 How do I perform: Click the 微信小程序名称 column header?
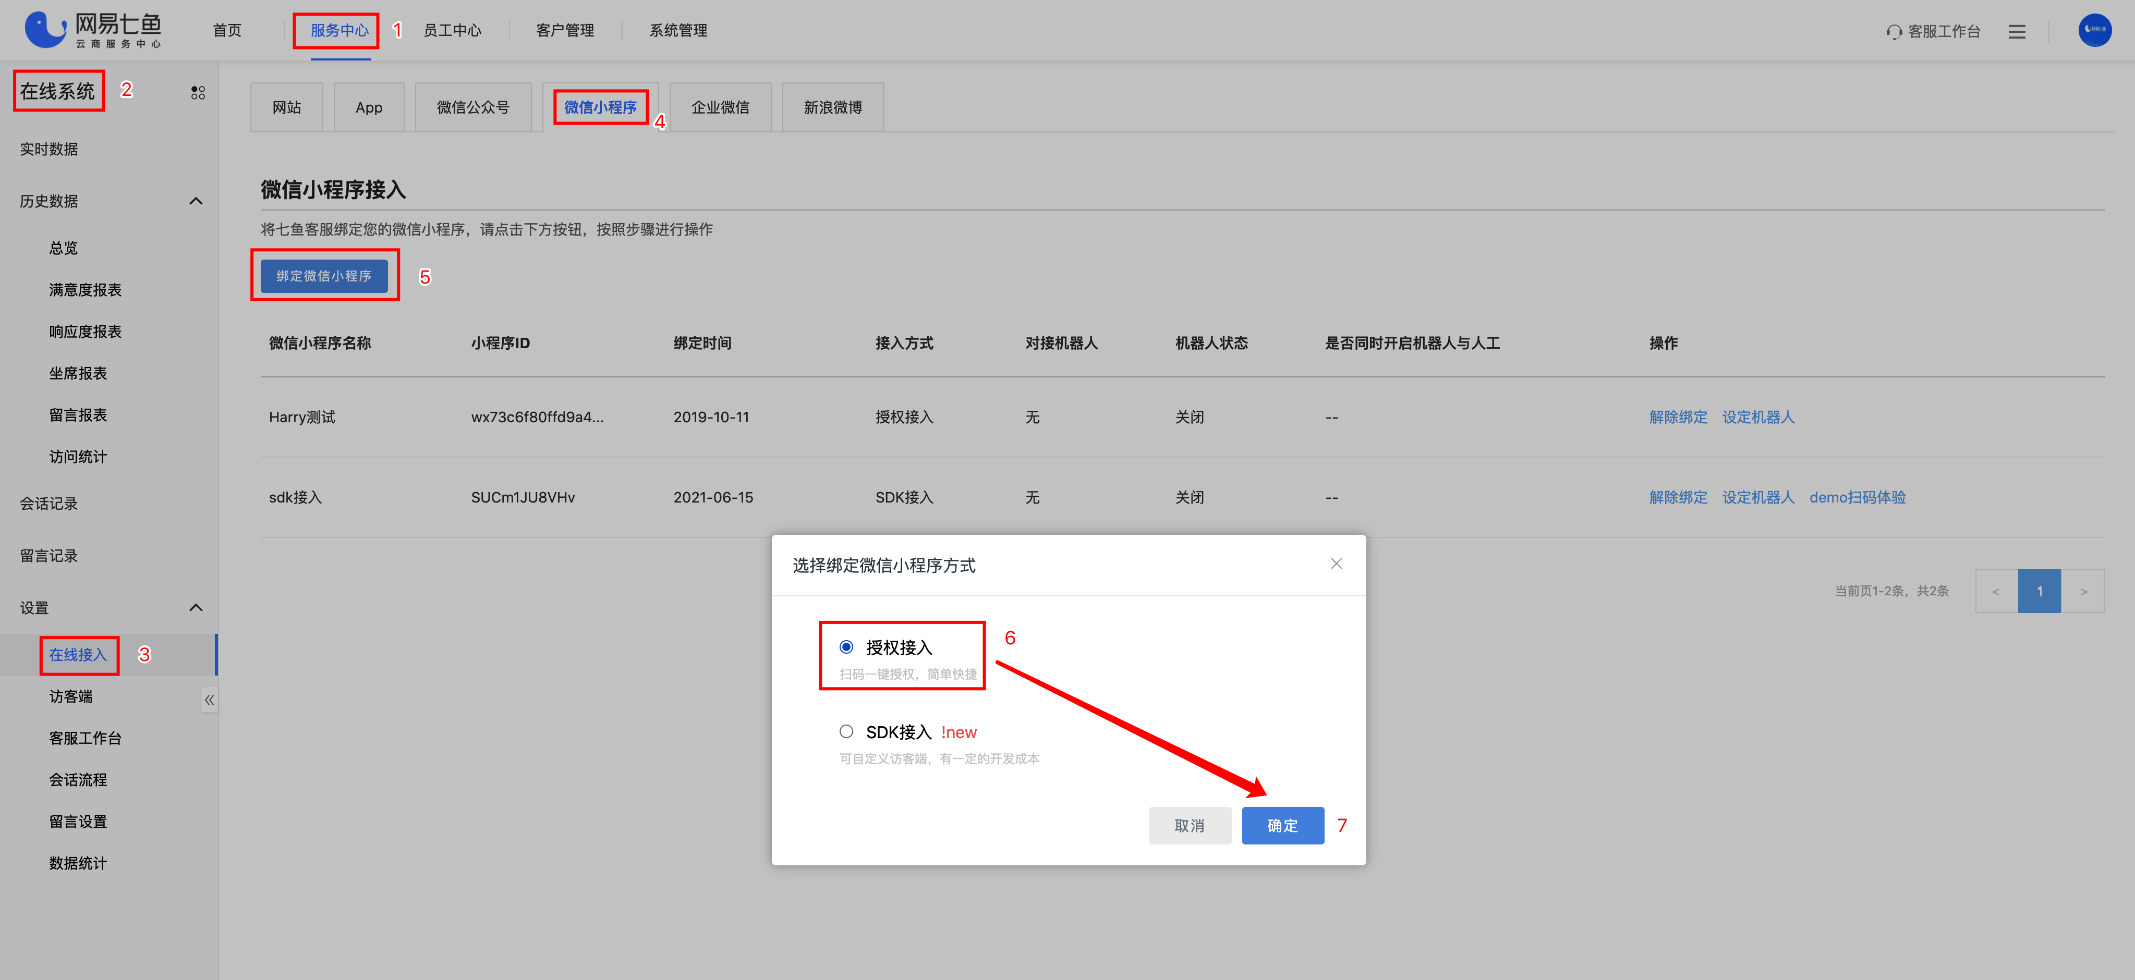320,343
